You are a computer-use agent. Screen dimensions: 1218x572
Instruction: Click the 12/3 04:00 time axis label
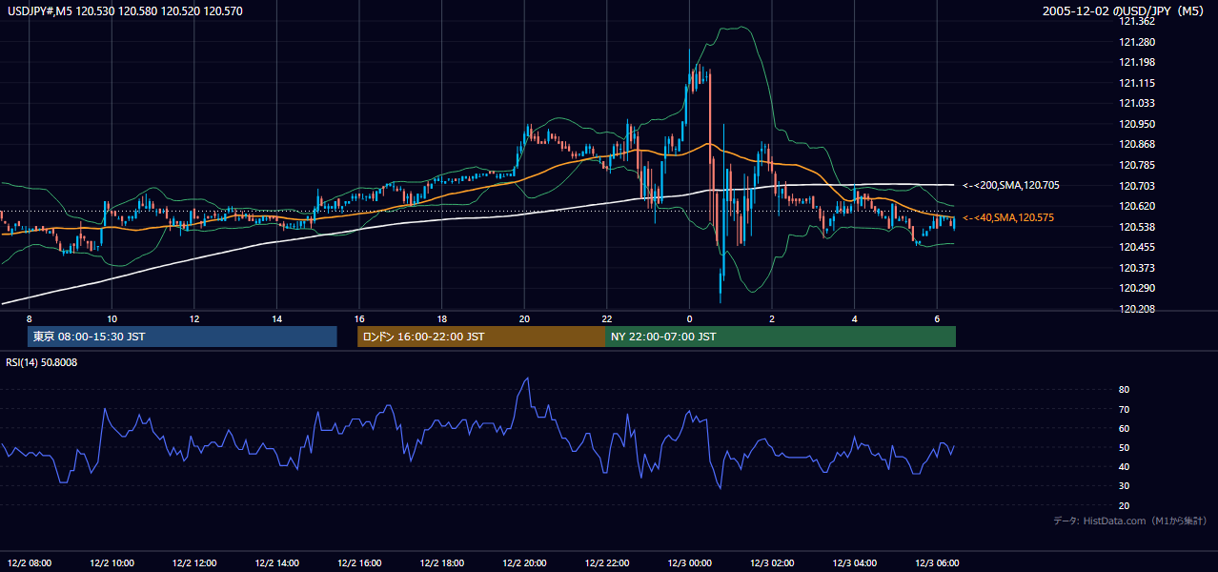coord(855,562)
